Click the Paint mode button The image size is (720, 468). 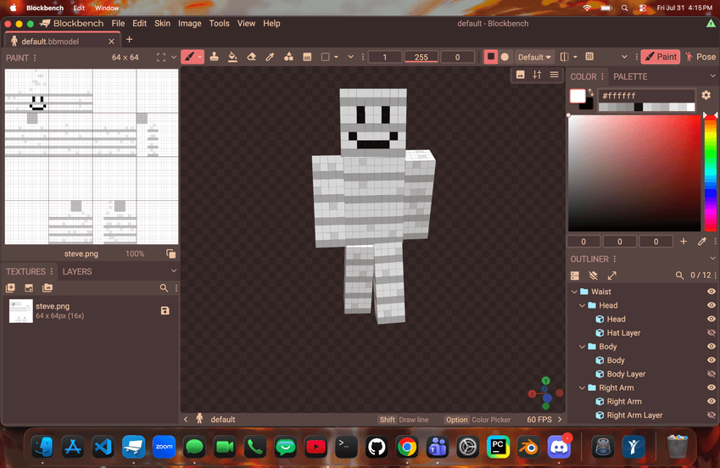click(661, 57)
